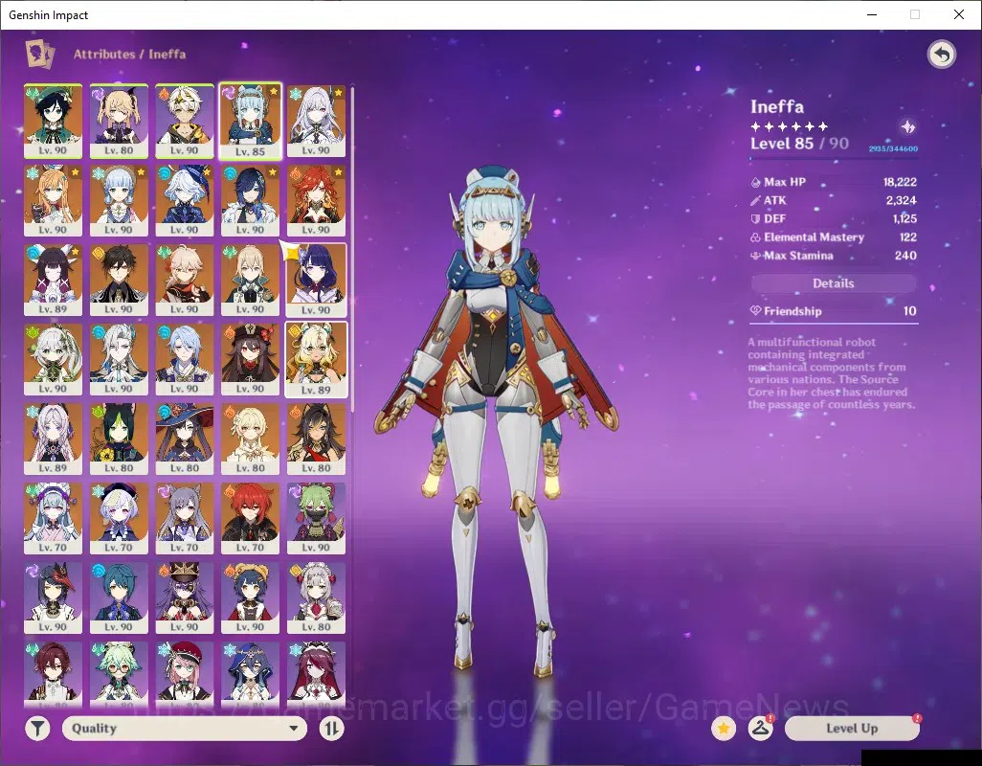
Task: Choose Kazuha's Lv. 90 portrait
Action: coord(185,280)
